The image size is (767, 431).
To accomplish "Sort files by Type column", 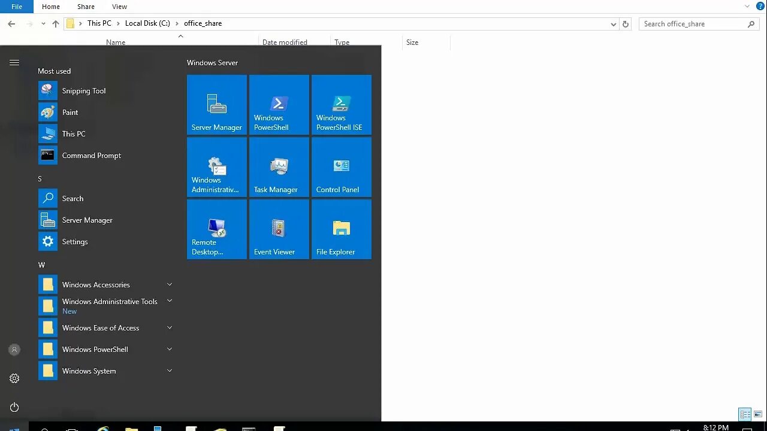I will coord(342,43).
